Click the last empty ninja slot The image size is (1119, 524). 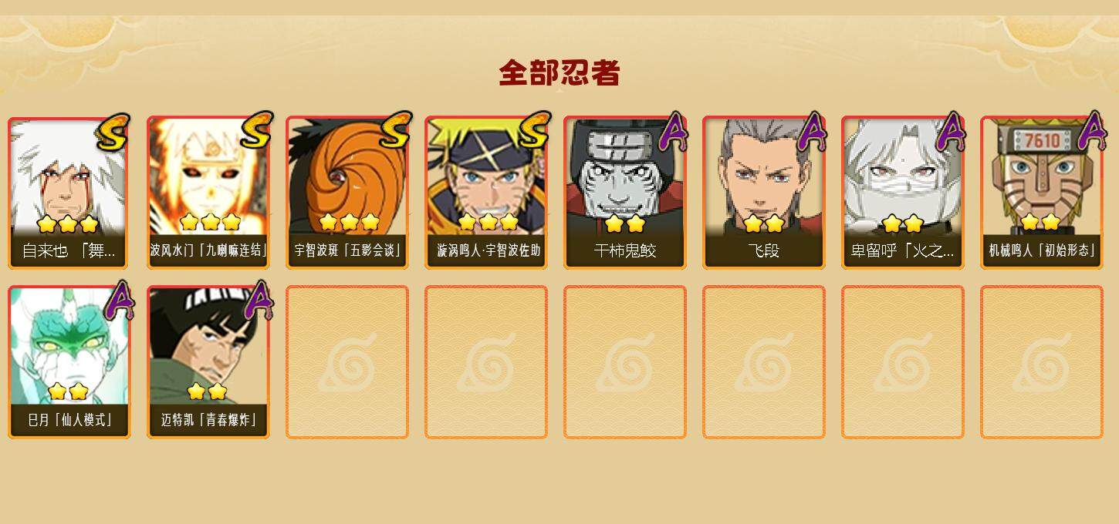[x=1042, y=362]
